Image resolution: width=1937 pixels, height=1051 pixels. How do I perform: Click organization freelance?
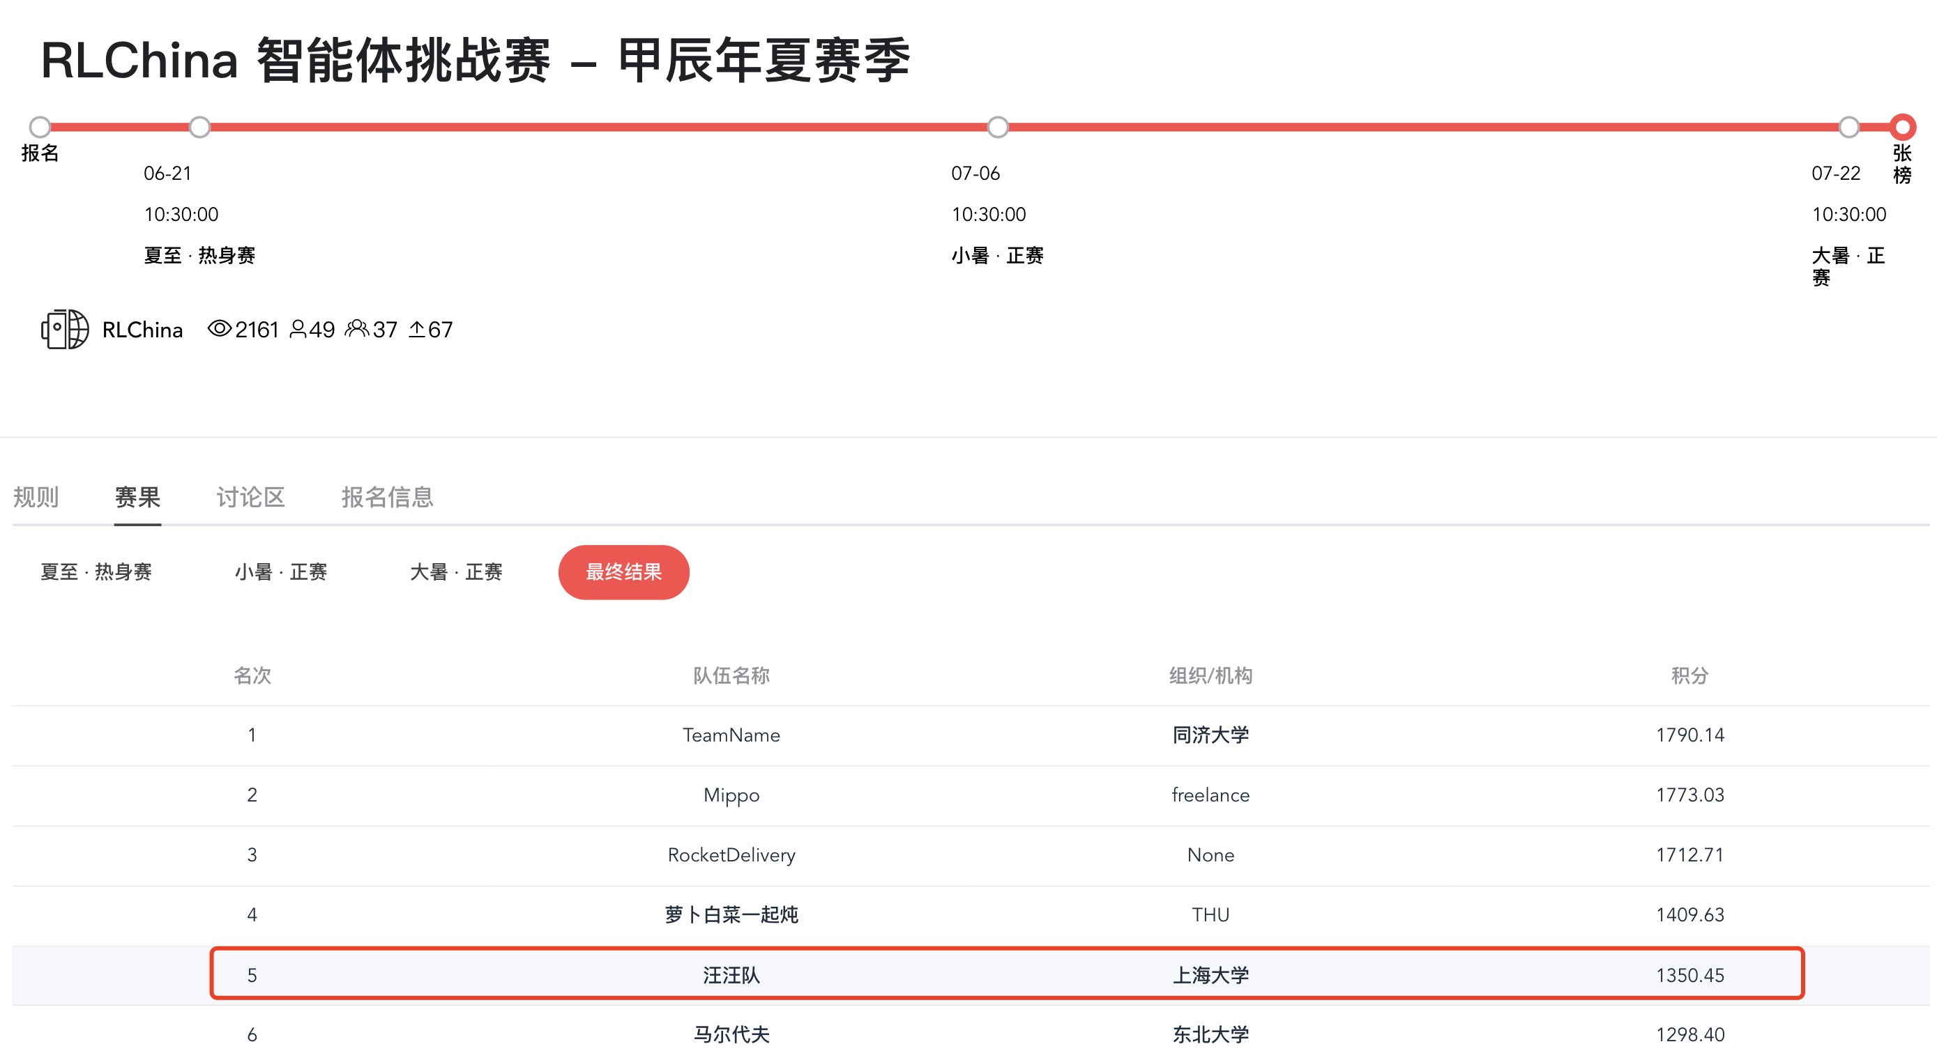click(x=1210, y=795)
